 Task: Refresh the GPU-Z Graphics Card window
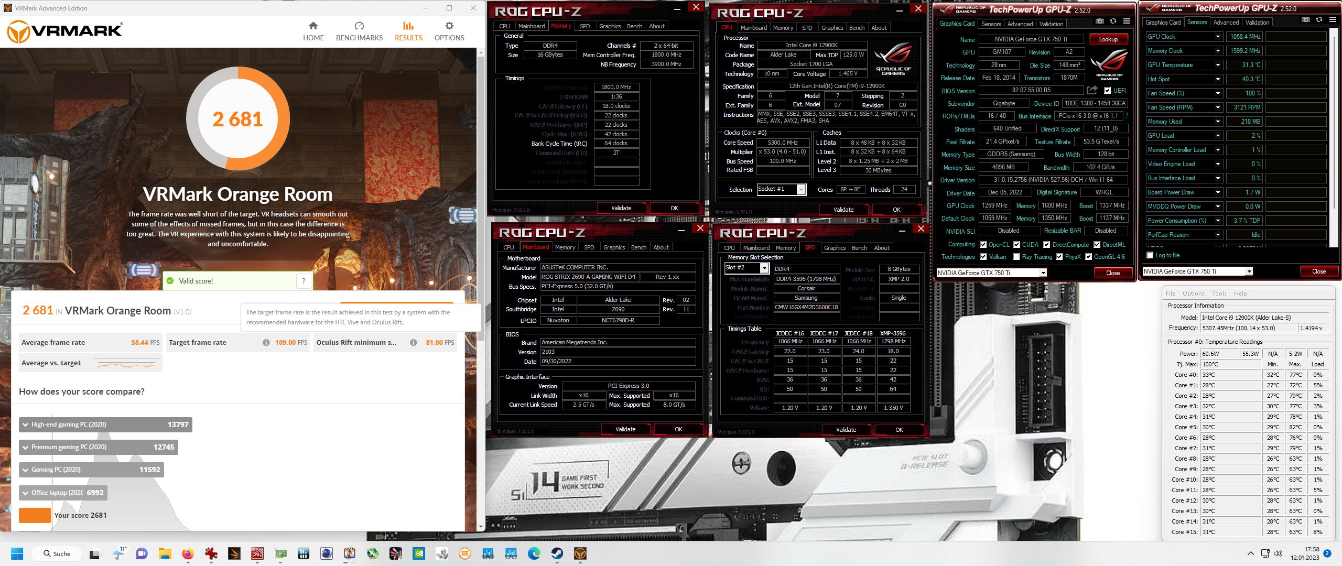pos(1113,21)
